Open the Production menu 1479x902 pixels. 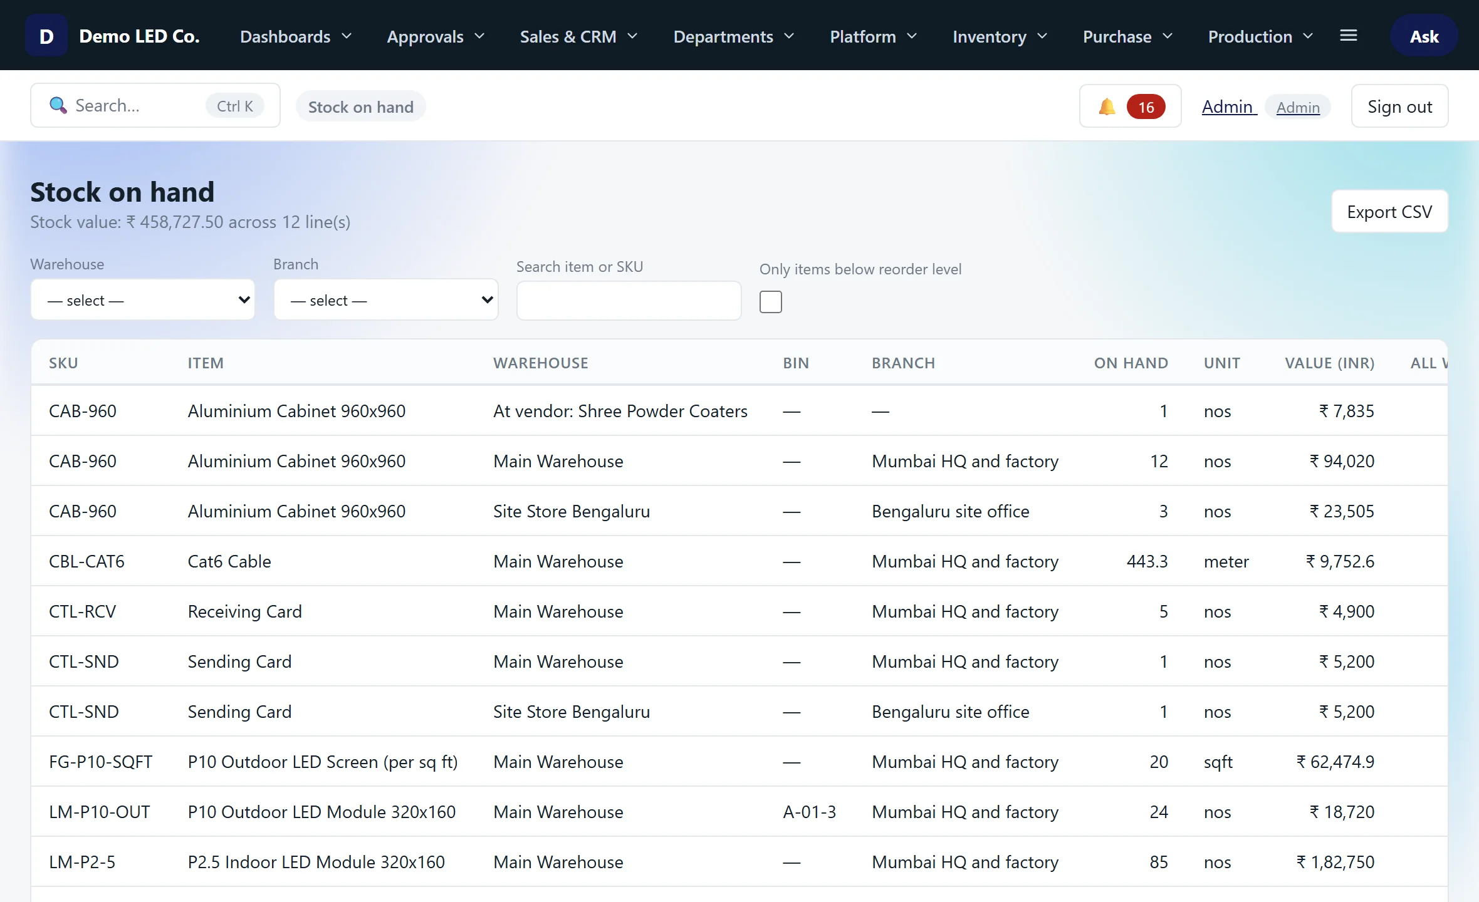(x=1260, y=36)
